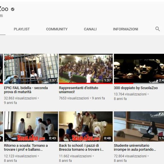The image size is (164, 164).
Task: Click the 0:43 duration badge
Action: pyautogui.click(x=52, y=138)
